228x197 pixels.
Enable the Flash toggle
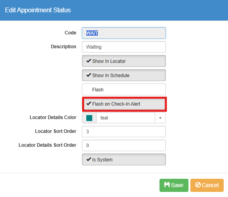point(124,89)
